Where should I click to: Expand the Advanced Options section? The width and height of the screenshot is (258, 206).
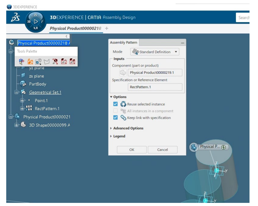[128, 128]
